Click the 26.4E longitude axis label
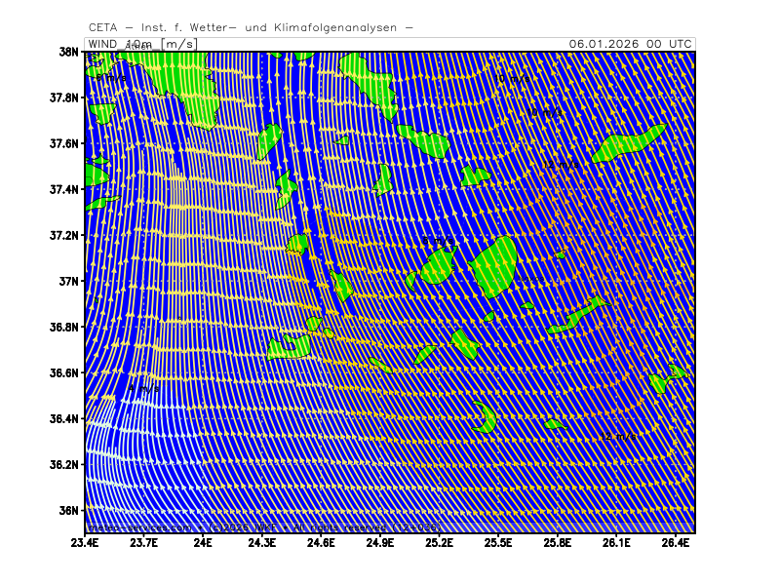Viewport: 780px width, 585px height. [x=674, y=543]
